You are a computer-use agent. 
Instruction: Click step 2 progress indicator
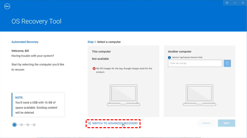tap(21, 125)
